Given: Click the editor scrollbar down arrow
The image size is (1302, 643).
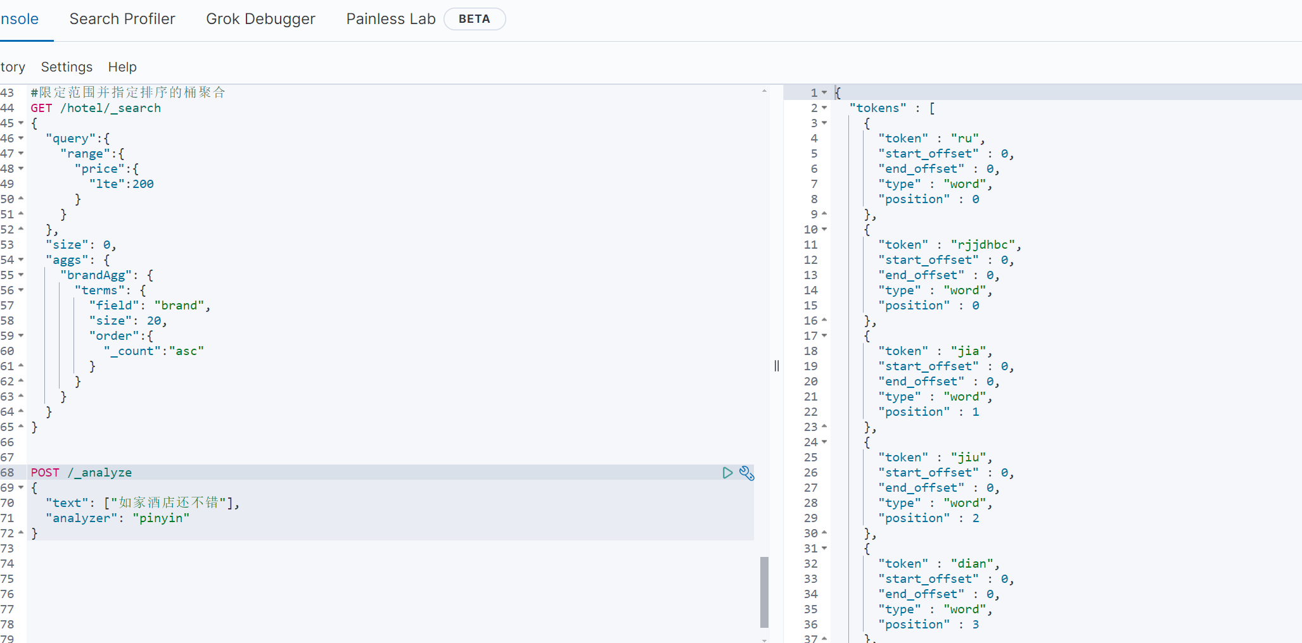Looking at the screenshot, I should (x=764, y=639).
